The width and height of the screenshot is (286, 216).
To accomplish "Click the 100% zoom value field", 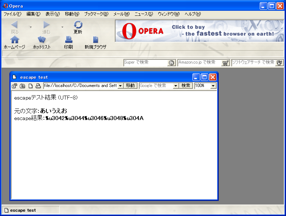I will [x=203, y=86].
